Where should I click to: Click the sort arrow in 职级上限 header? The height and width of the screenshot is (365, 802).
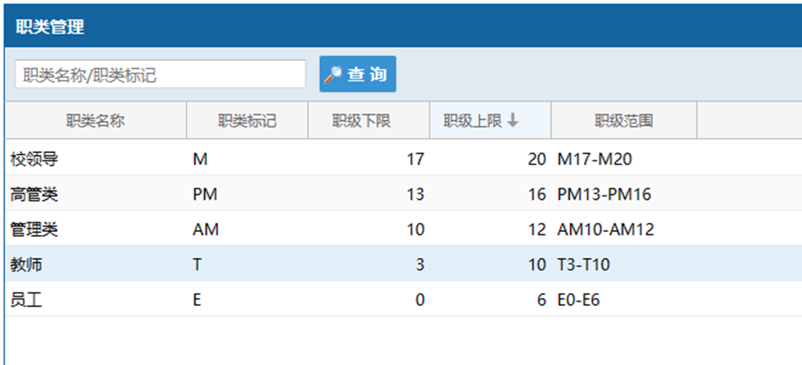[513, 121]
